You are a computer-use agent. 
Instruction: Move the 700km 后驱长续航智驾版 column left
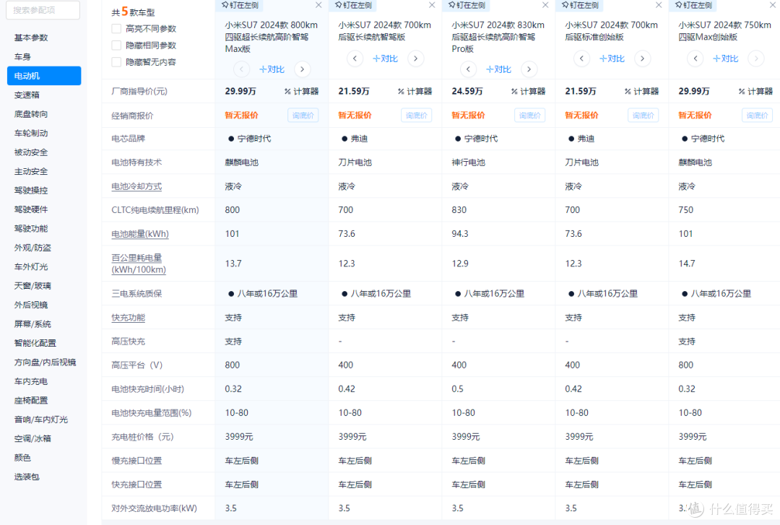355,58
